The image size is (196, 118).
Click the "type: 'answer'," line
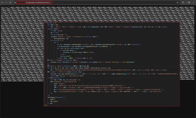point(59,84)
